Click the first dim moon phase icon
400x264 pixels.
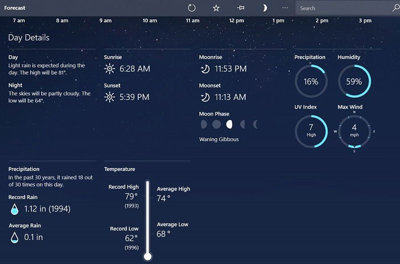pyautogui.click(x=204, y=125)
